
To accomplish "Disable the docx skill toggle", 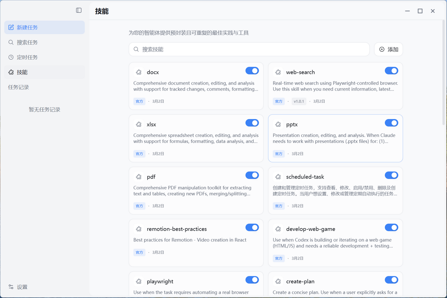I will pyautogui.click(x=252, y=71).
